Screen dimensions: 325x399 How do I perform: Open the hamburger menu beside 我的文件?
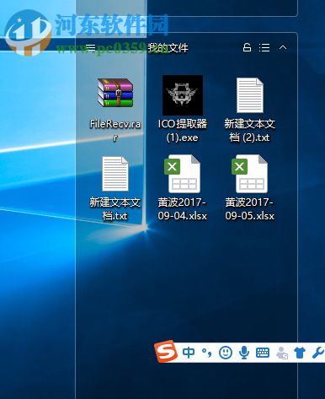click(x=91, y=48)
